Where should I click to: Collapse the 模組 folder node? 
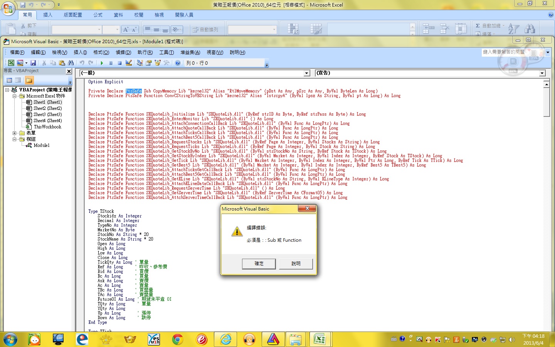point(14,139)
